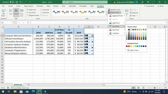Open the Mail app from taskbar
Screen dimensions: 168x94
(27, 92)
